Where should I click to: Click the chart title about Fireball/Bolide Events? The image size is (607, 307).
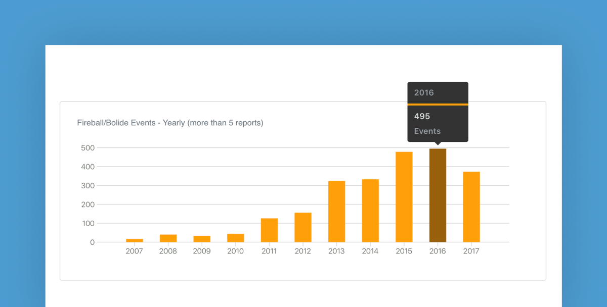[170, 123]
